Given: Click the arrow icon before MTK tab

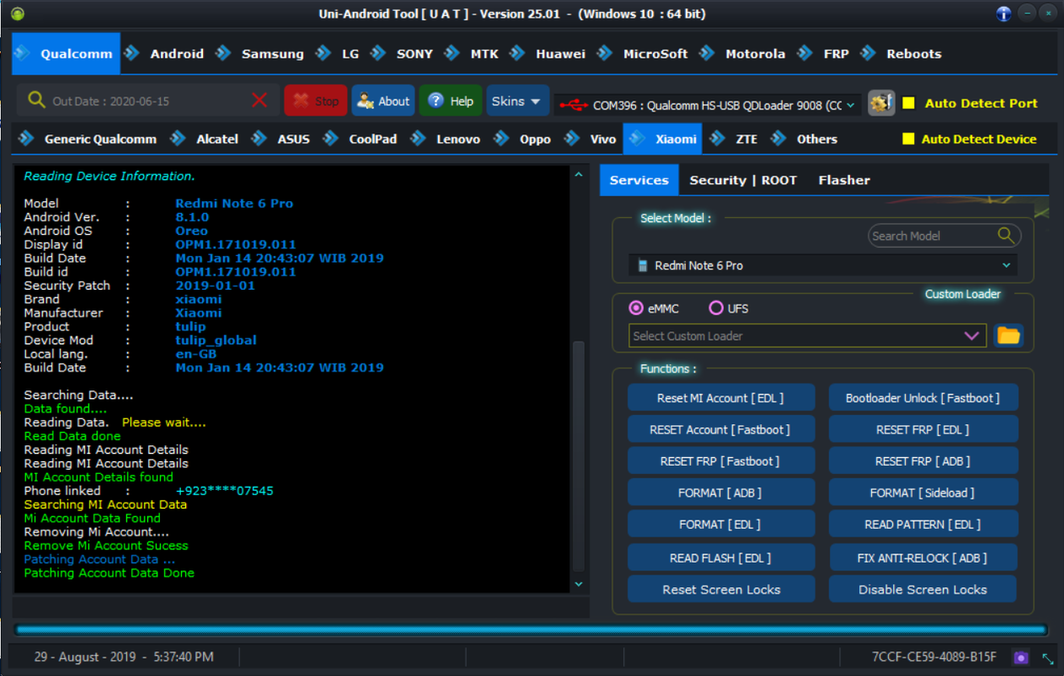Looking at the screenshot, I should (452, 53).
